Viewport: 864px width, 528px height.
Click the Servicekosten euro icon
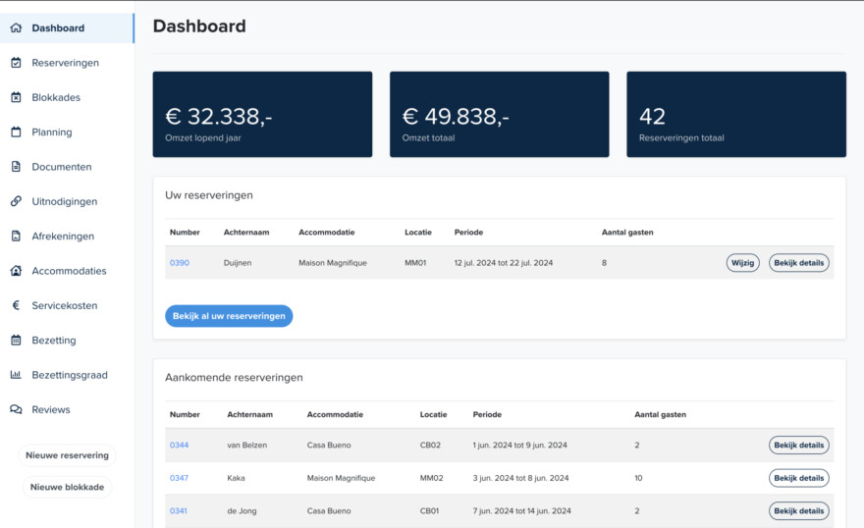(x=16, y=305)
